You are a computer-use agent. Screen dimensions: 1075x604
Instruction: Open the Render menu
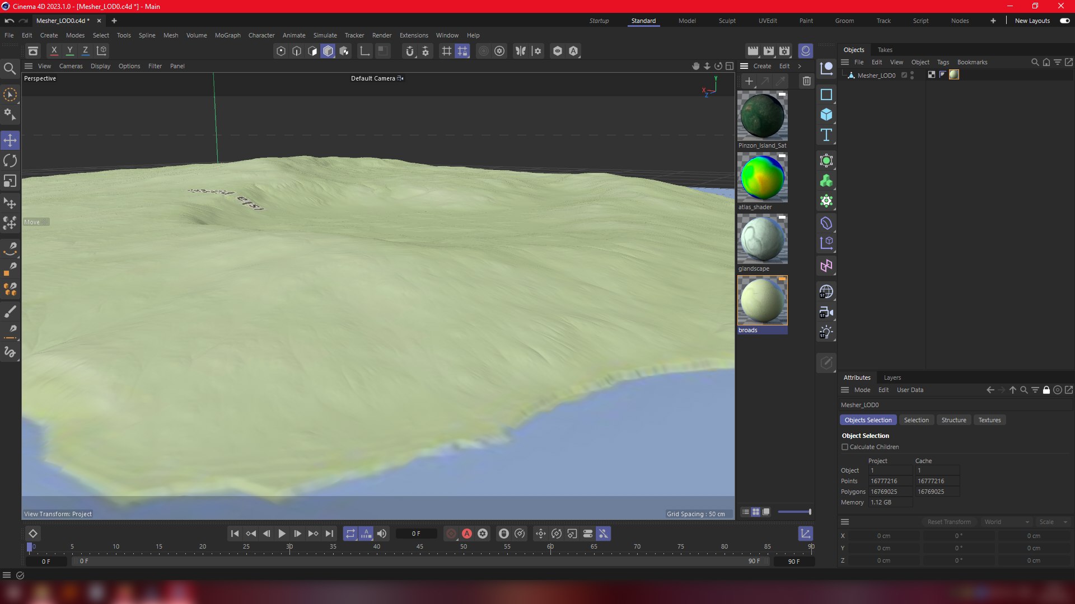pos(382,35)
